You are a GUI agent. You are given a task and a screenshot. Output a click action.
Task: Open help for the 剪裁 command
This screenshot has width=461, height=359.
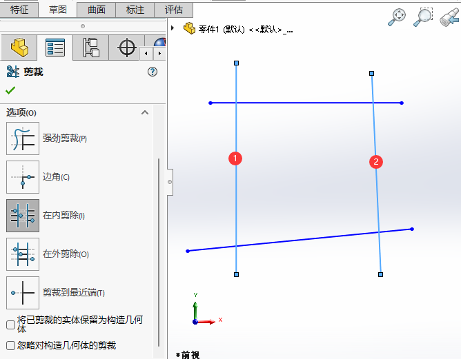(153, 72)
